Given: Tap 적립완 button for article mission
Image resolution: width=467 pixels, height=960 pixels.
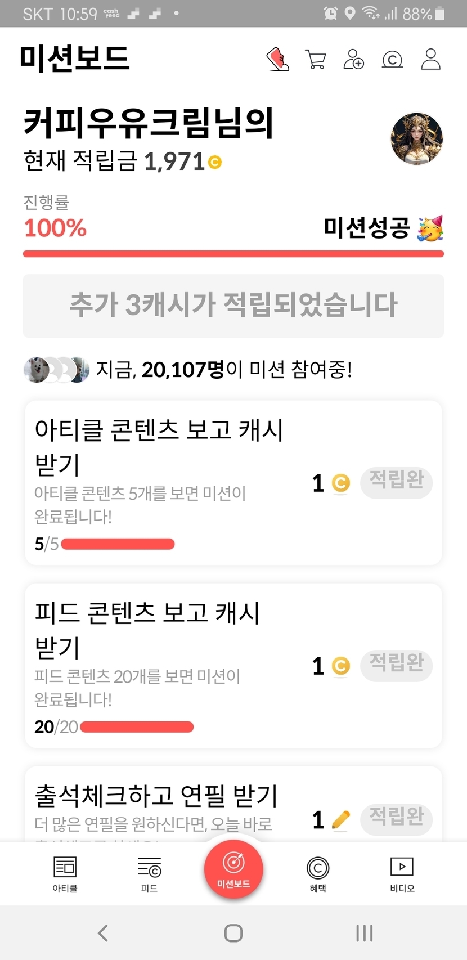Looking at the screenshot, I should [x=396, y=482].
